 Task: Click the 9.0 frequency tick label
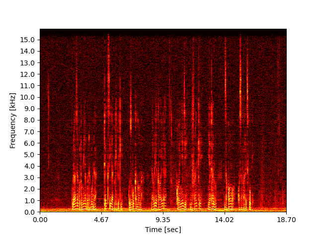click(x=29, y=109)
